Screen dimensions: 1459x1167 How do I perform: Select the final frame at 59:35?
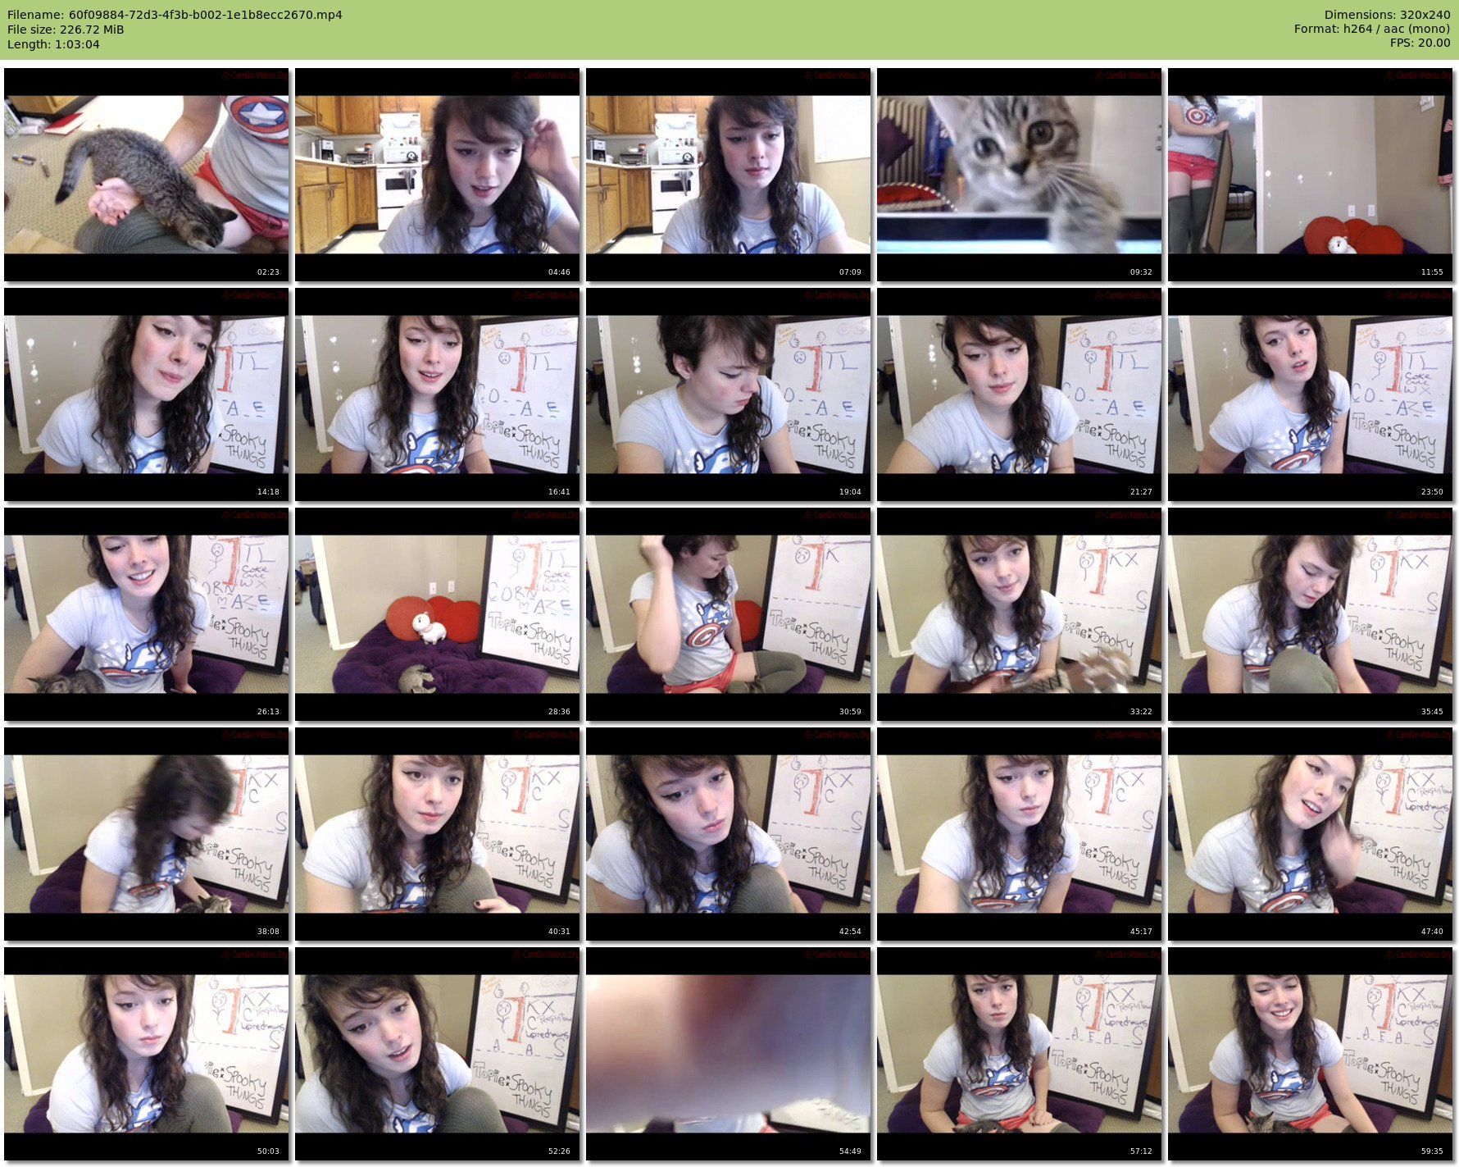pos(1311,1054)
